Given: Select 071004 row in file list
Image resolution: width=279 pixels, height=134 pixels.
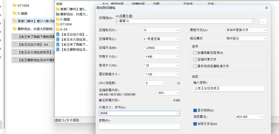Looking at the screenshot, I should pyautogui.click(x=72, y=24).
